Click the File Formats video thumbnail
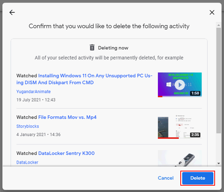This screenshot has height=192, width=224. (x=180, y=127)
